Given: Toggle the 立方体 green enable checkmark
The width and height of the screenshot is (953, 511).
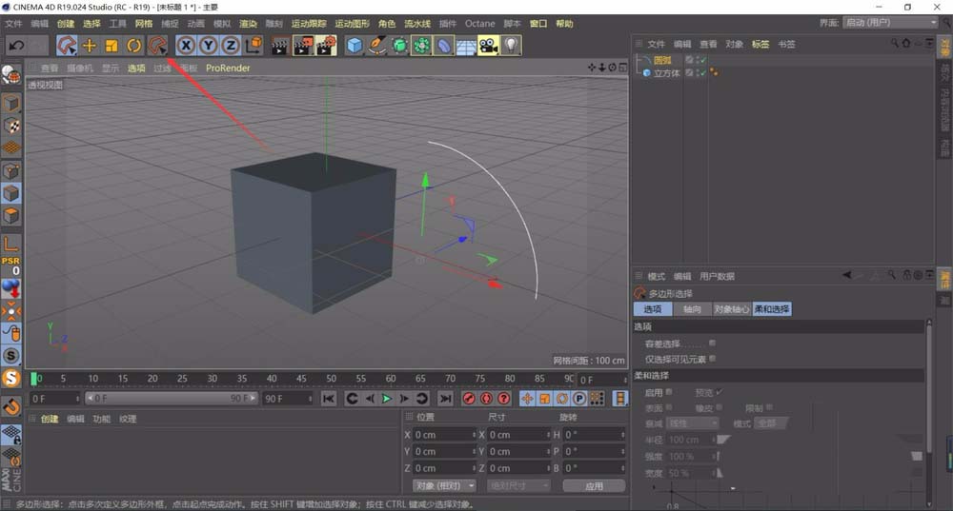Looking at the screenshot, I should 703,73.
